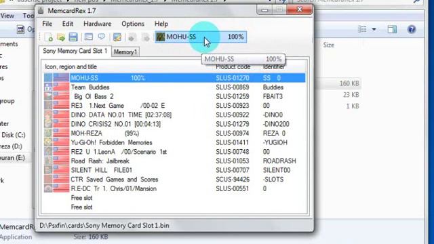Click product code SLUS-01411
This screenshot has height=244, width=434.
tap(233, 142)
